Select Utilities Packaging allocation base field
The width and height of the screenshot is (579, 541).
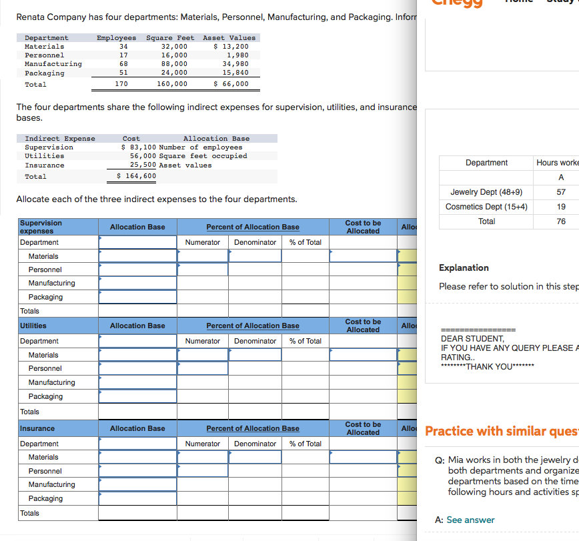137,396
